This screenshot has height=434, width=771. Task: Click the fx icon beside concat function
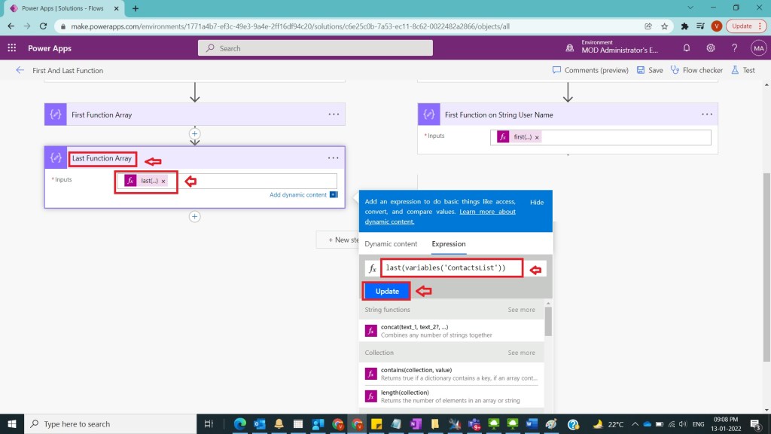point(370,330)
